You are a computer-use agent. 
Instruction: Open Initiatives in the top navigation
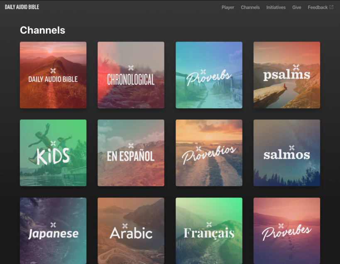(x=276, y=7)
